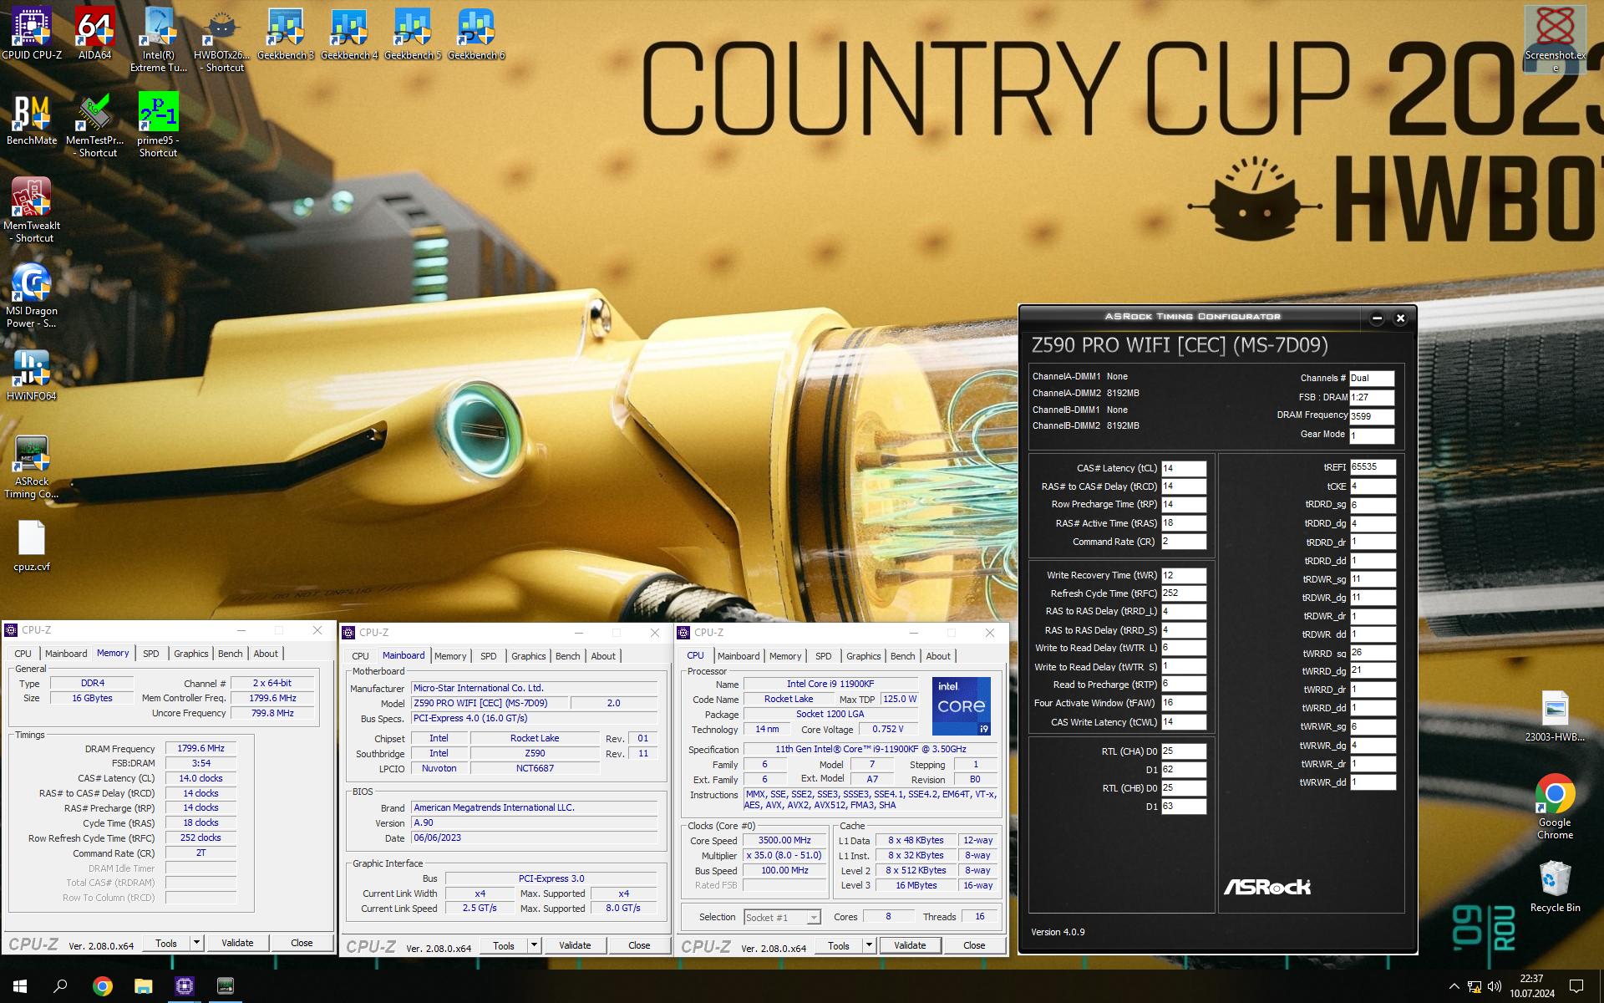The width and height of the screenshot is (1604, 1003).
Task: Click Close in Memory CPU-Z window
Action: click(302, 943)
